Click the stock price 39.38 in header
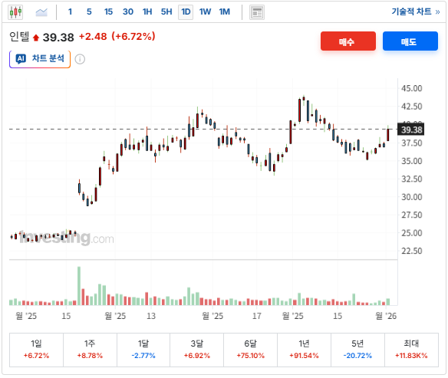 [x=58, y=38]
